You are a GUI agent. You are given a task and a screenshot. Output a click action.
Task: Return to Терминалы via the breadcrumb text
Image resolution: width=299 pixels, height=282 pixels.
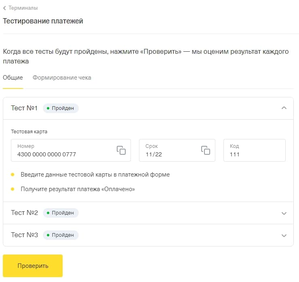[x=23, y=8]
